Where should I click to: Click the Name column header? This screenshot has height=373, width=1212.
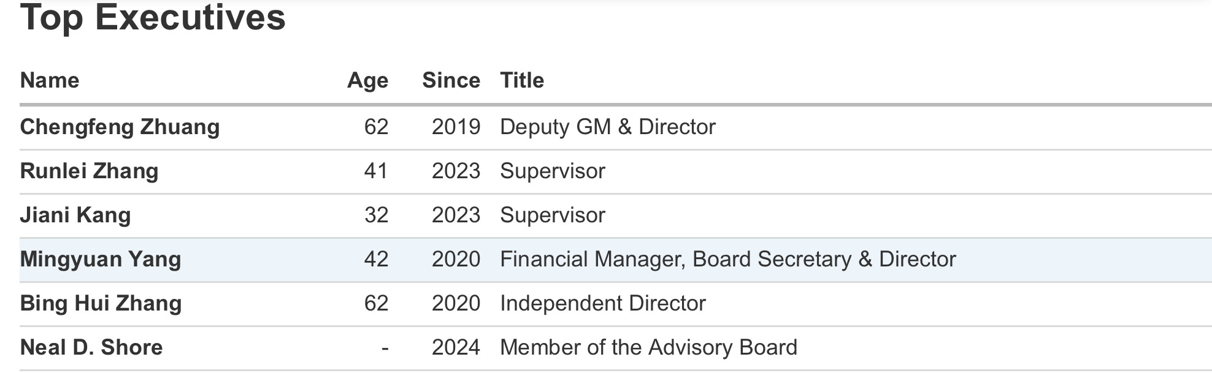(x=50, y=80)
